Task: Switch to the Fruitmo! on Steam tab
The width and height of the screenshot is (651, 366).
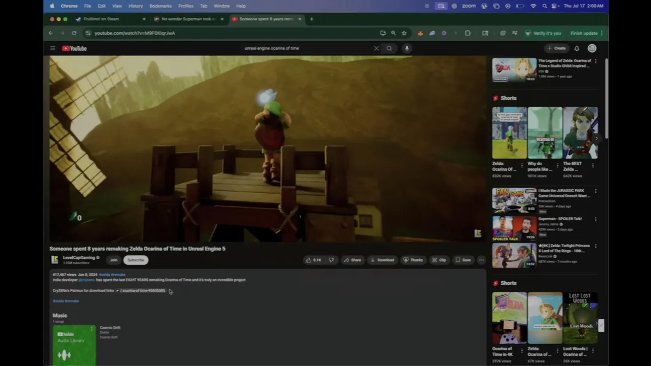Action: click(x=101, y=19)
